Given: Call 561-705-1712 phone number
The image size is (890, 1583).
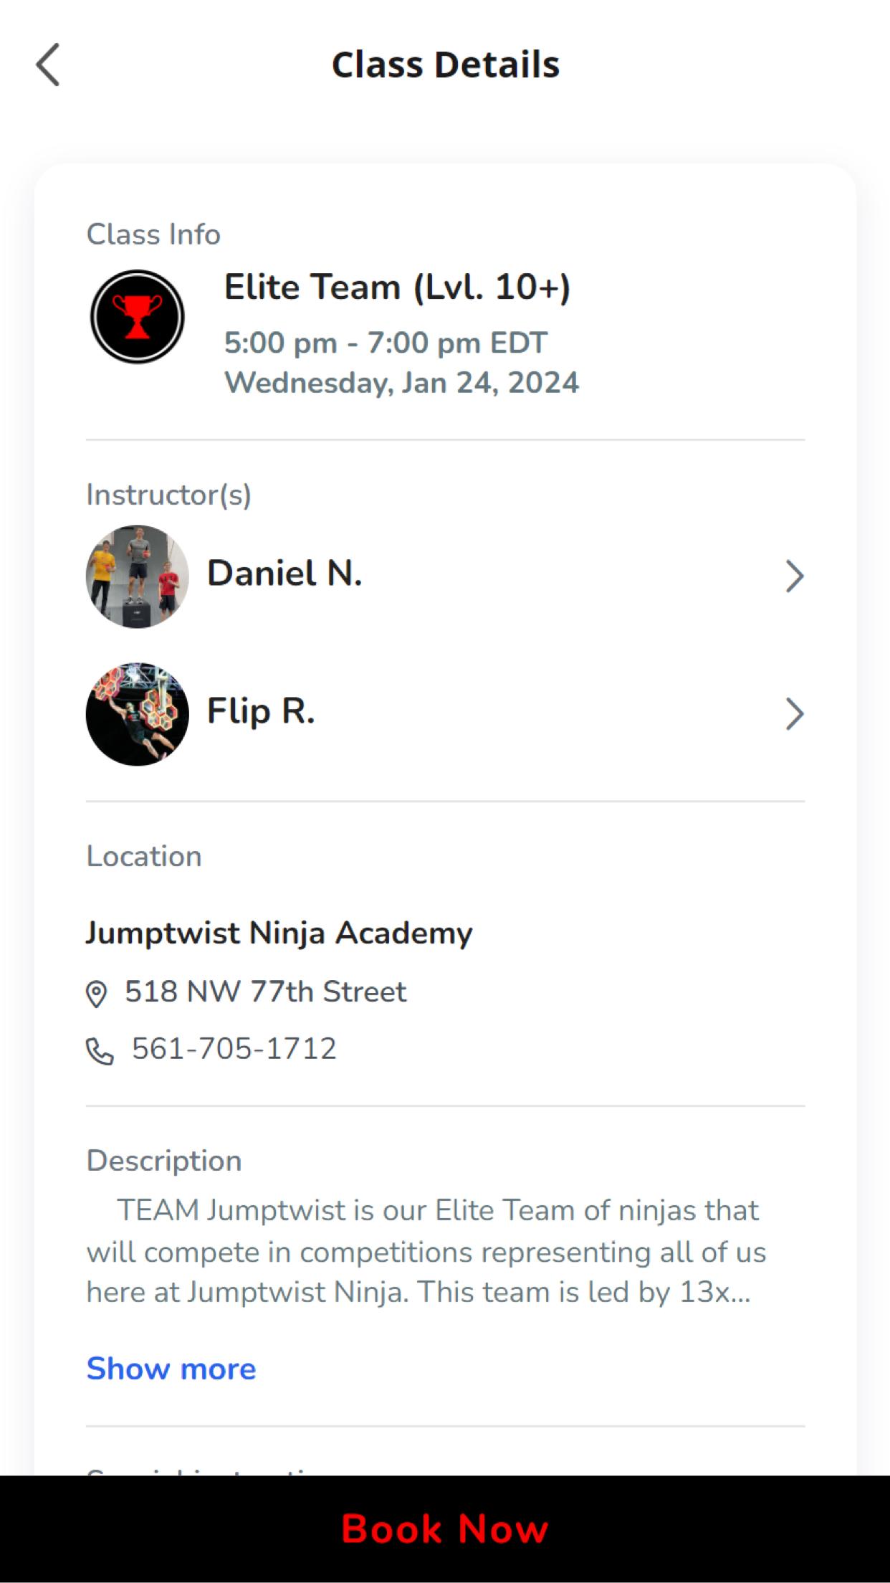Looking at the screenshot, I should pyautogui.click(x=234, y=1049).
